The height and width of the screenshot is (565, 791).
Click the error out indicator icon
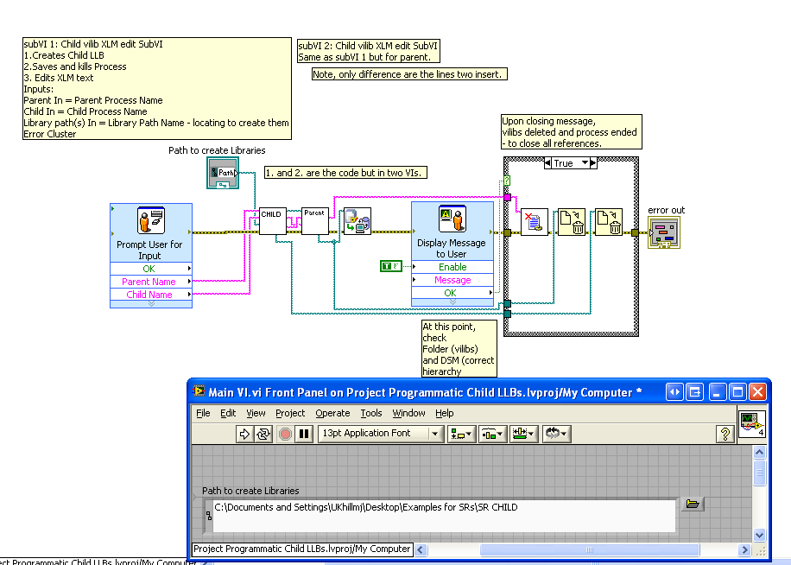pyautogui.click(x=663, y=232)
